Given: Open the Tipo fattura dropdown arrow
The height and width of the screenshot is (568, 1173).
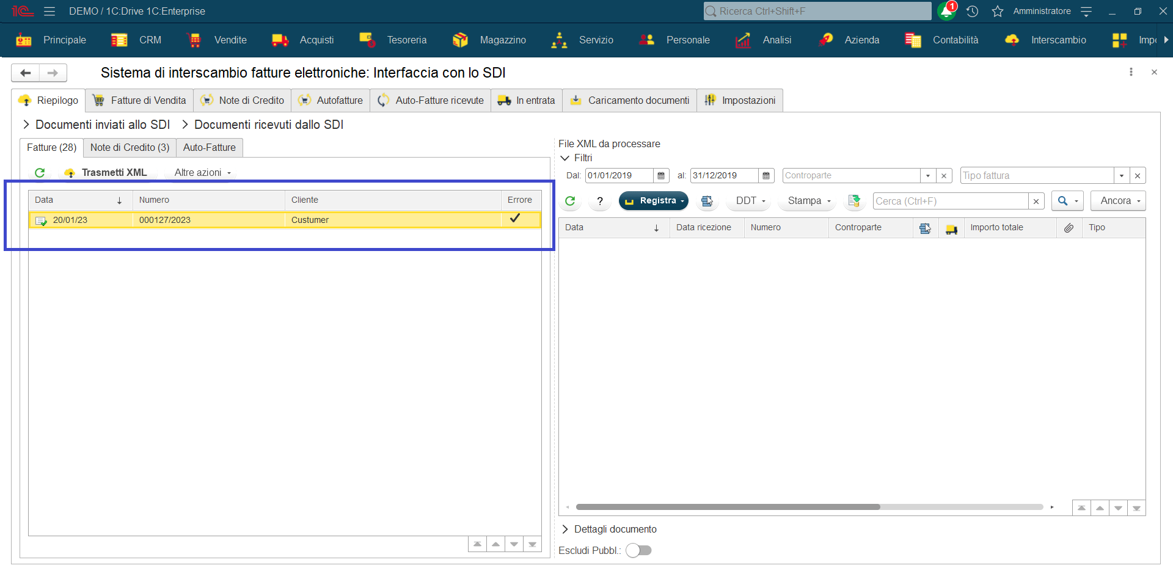Looking at the screenshot, I should point(1122,176).
